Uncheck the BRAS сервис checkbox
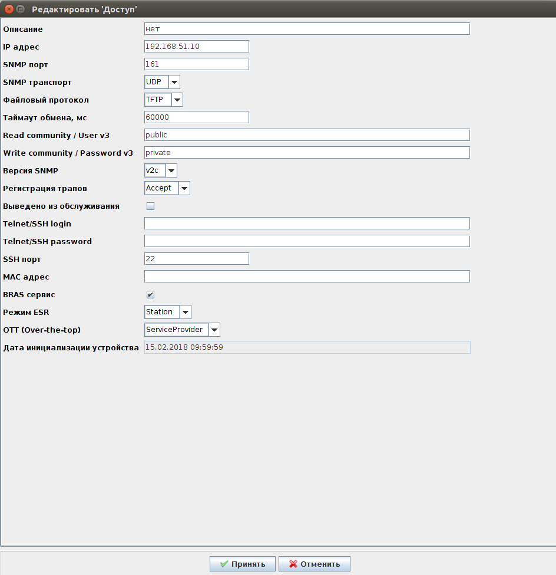556x575 pixels. click(x=151, y=294)
